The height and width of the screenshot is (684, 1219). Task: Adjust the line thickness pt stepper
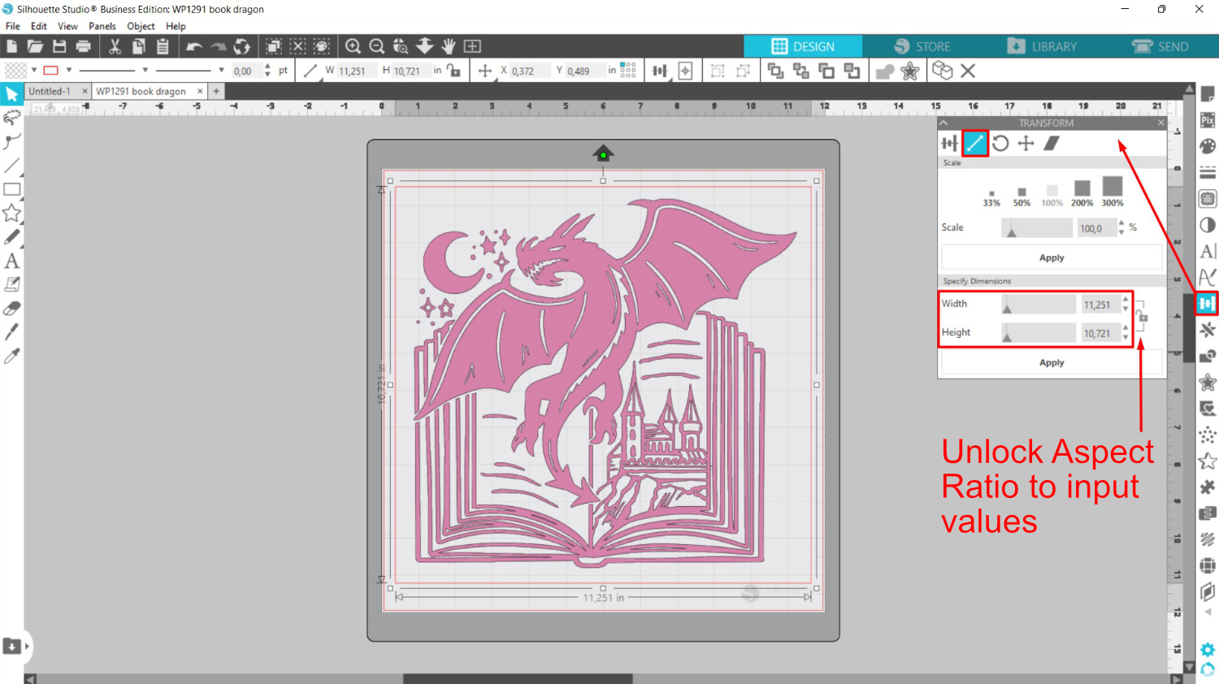point(268,71)
